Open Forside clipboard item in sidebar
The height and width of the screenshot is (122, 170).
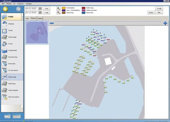pos(12,30)
